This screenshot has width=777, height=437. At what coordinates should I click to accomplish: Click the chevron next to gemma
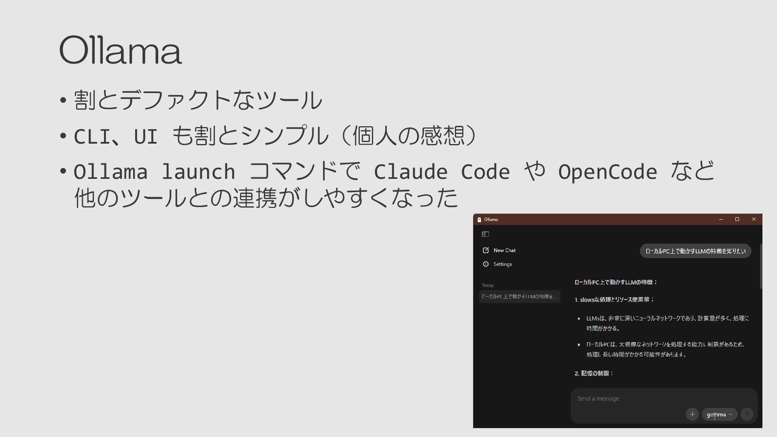pyautogui.click(x=730, y=414)
